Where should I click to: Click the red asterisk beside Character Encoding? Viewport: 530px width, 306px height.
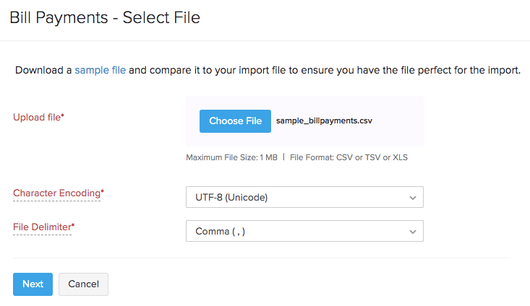[102, 193]
